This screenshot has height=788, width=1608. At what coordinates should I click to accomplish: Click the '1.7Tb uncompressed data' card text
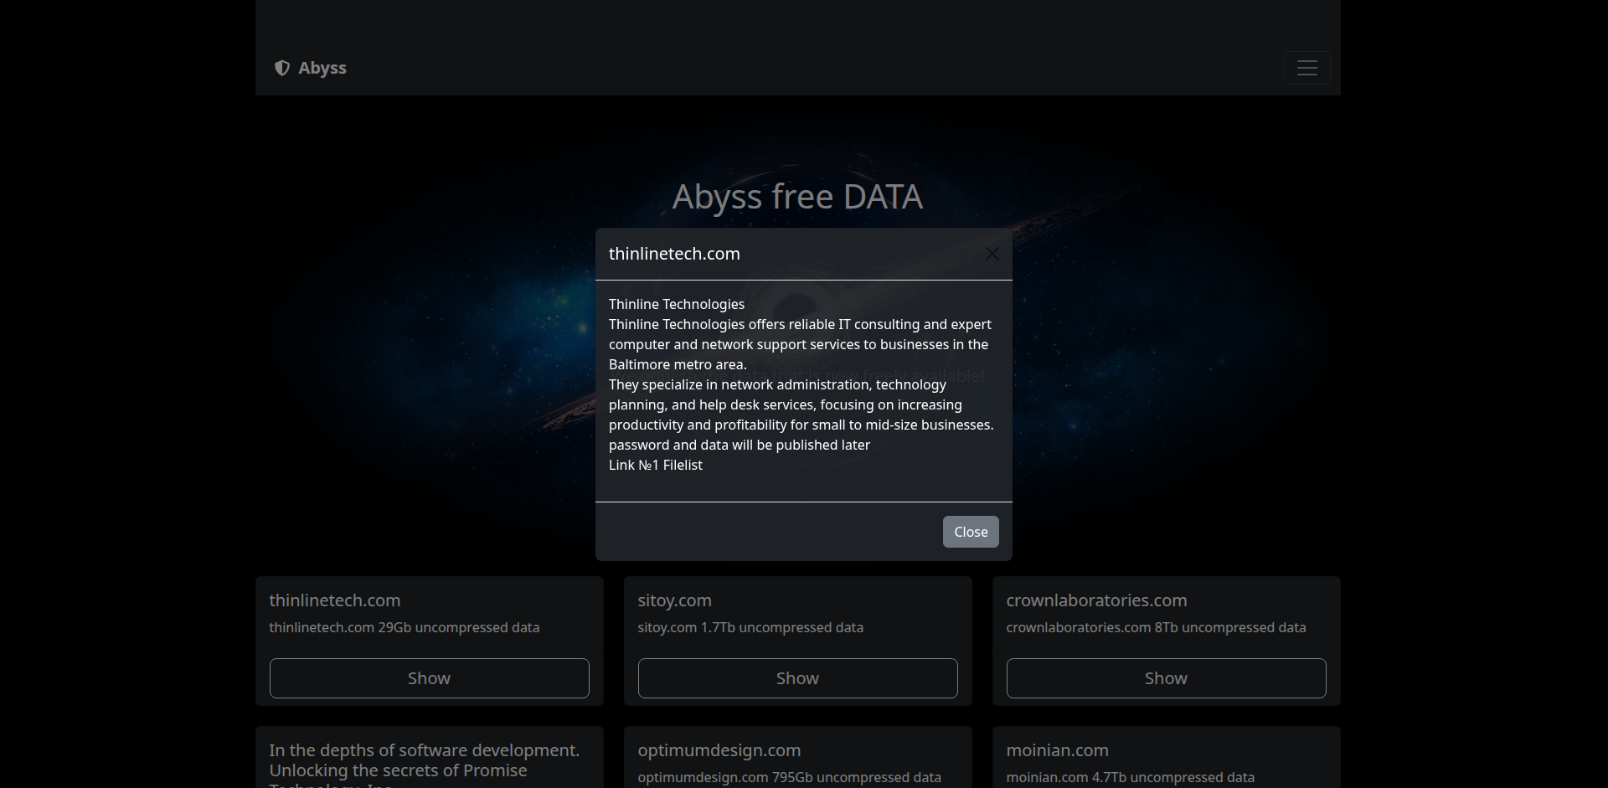[750, 627]
